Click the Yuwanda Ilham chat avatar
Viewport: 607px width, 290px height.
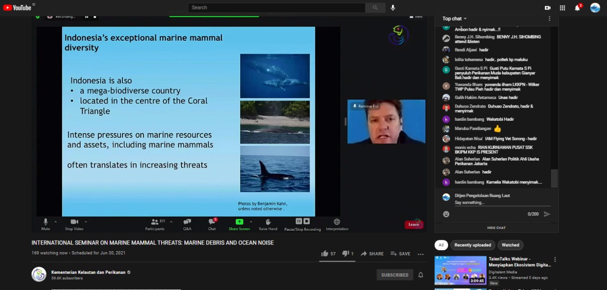coord(446,86)
